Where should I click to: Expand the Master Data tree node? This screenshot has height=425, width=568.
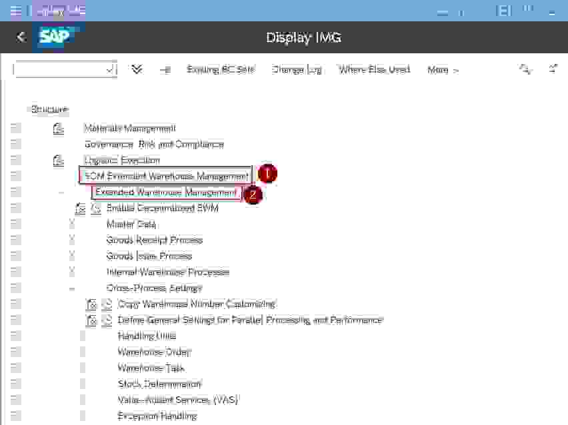[x=71, y=224]
